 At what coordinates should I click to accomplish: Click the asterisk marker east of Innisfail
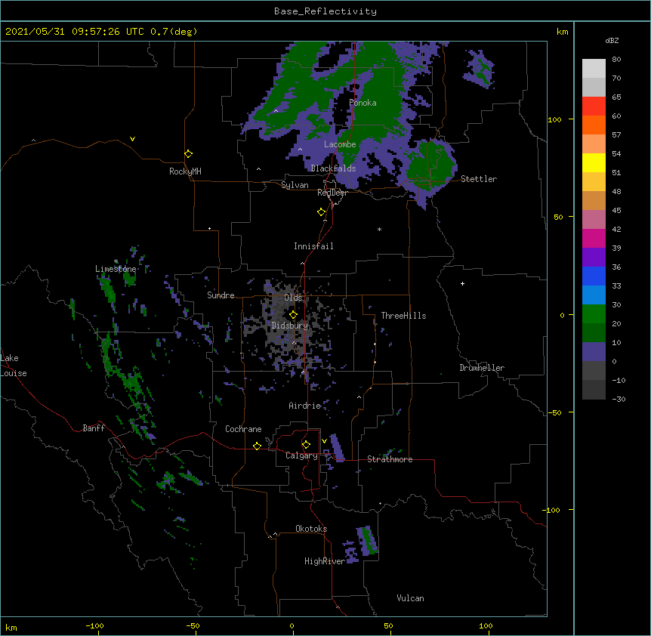[379, 229]
